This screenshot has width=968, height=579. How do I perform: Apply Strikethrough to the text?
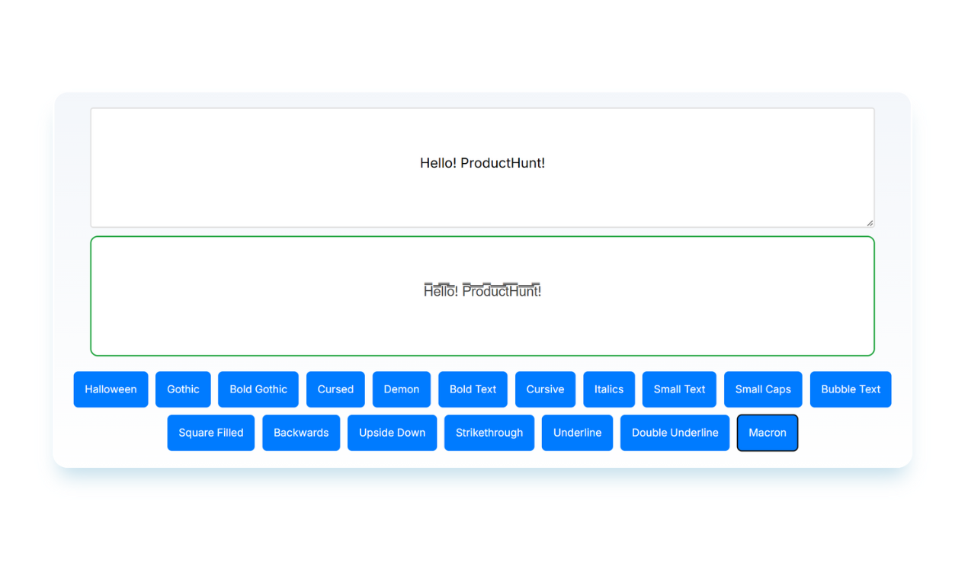pos(489,433)
